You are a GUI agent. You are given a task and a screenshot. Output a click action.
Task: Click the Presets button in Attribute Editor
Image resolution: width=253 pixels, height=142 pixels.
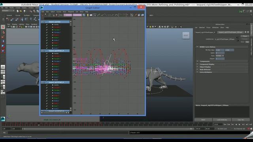coord(245,39)
